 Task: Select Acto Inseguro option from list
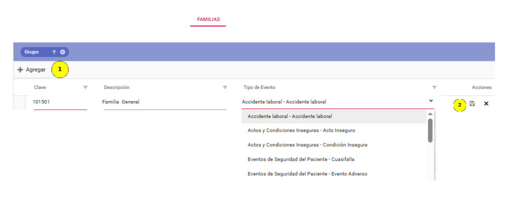[334, 131]
